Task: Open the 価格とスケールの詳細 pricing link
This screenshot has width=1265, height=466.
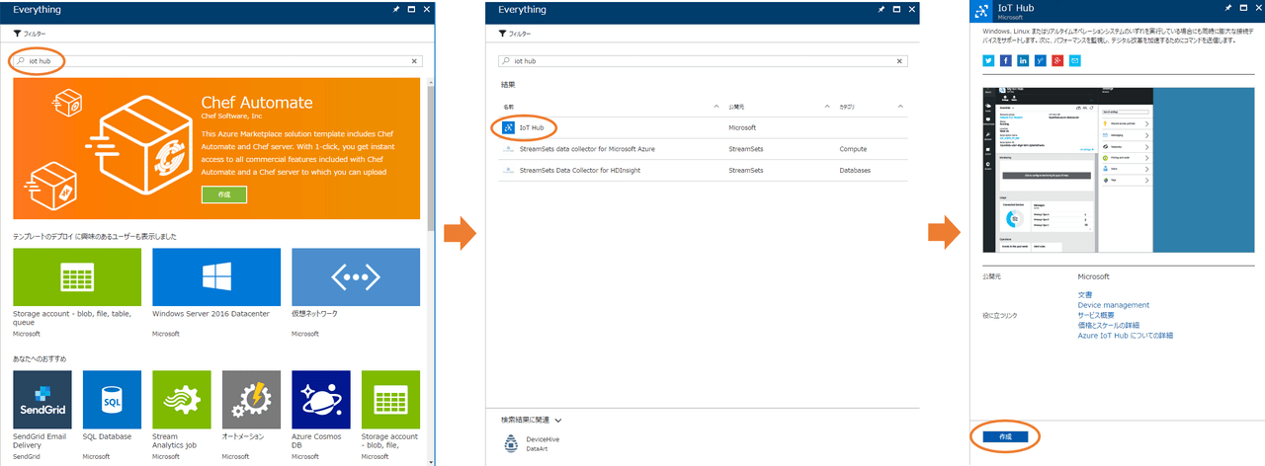Action: (x=1109, y=325)
